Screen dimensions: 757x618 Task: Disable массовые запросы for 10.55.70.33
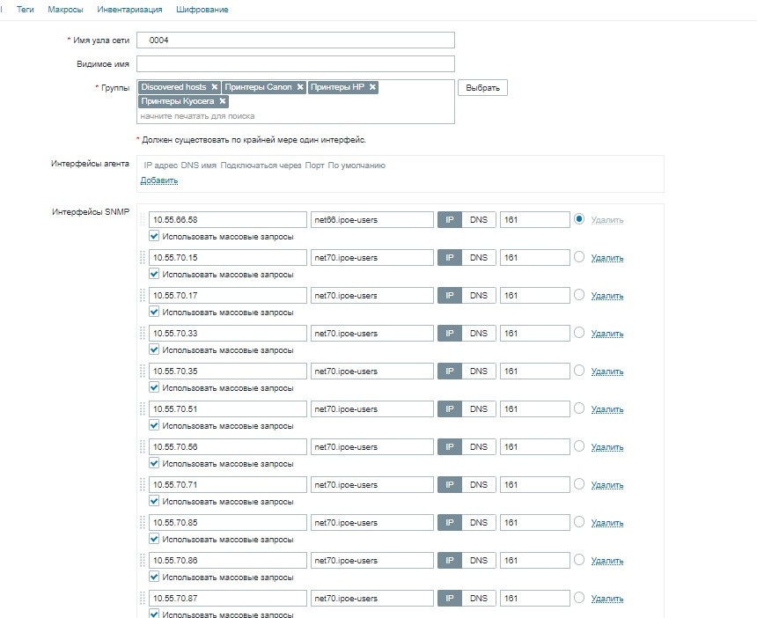[x=154, y=349]
